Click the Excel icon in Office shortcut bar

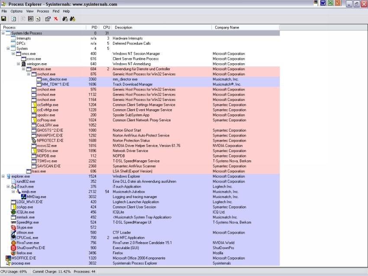[330, 3]
